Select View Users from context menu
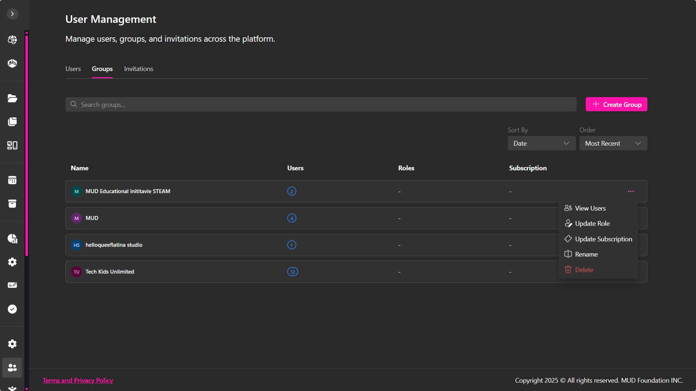 click(590, 208)
